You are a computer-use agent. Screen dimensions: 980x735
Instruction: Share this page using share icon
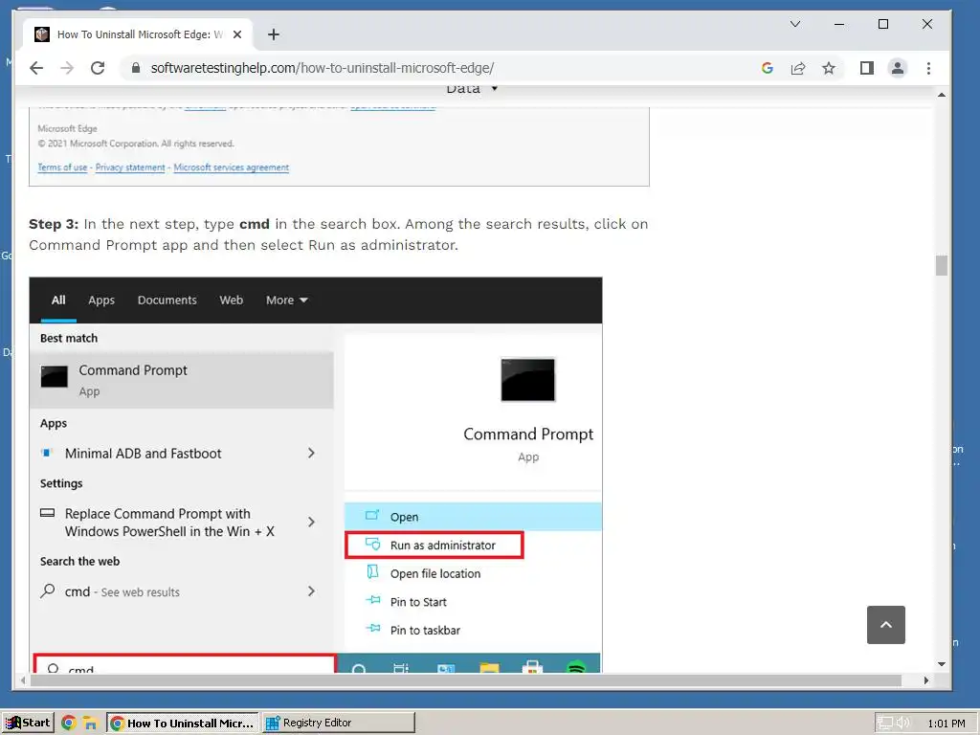[798, 68]
